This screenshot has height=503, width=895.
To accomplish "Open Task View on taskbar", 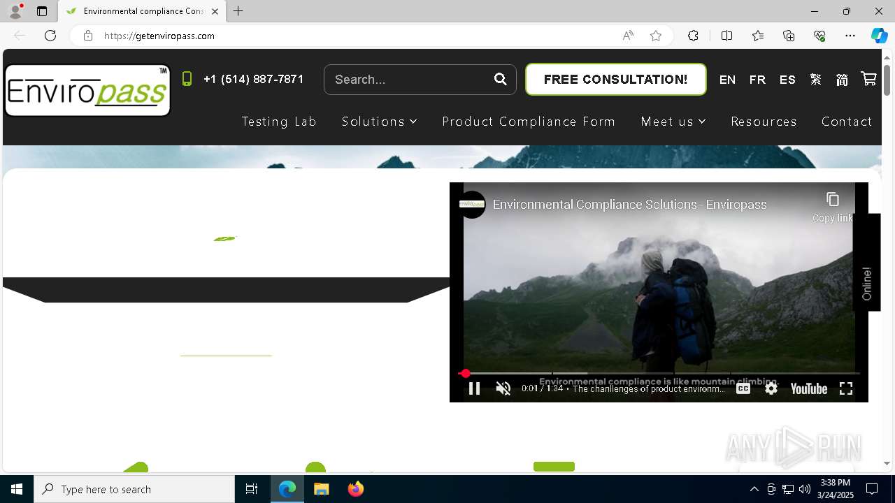I will [x=252, y=489].
